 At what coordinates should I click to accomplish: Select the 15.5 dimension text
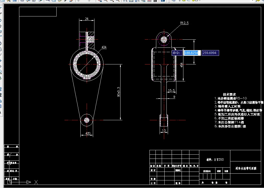171,90
